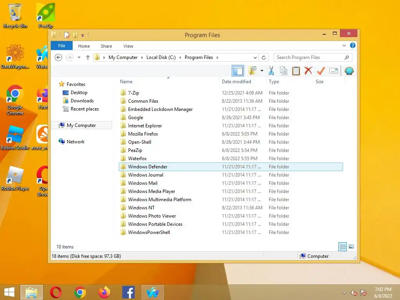400x300 pixels.
Task: Expand arrow after Local Disk (C:) breadcrumb
Action: pos(180,57)
